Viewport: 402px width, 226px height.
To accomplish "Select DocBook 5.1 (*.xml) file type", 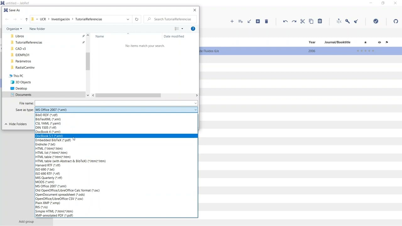I will click(x=116, y=136).
